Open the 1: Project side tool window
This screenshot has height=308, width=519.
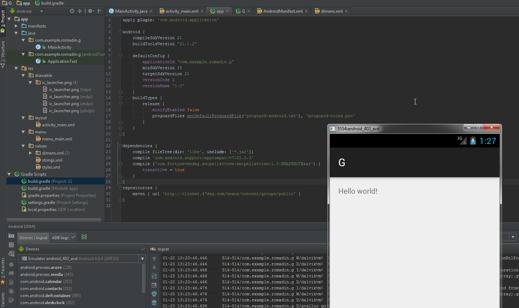[3, 21]
